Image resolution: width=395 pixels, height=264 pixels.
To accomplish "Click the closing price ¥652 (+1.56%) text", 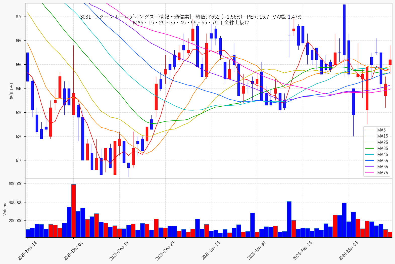I will pyautogui.click(x=219, y=17).
